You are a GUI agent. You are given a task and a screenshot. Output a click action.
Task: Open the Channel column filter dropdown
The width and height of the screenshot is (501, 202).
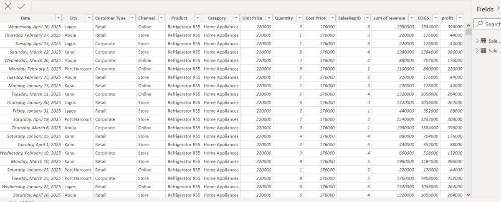(x=161, y=18)
